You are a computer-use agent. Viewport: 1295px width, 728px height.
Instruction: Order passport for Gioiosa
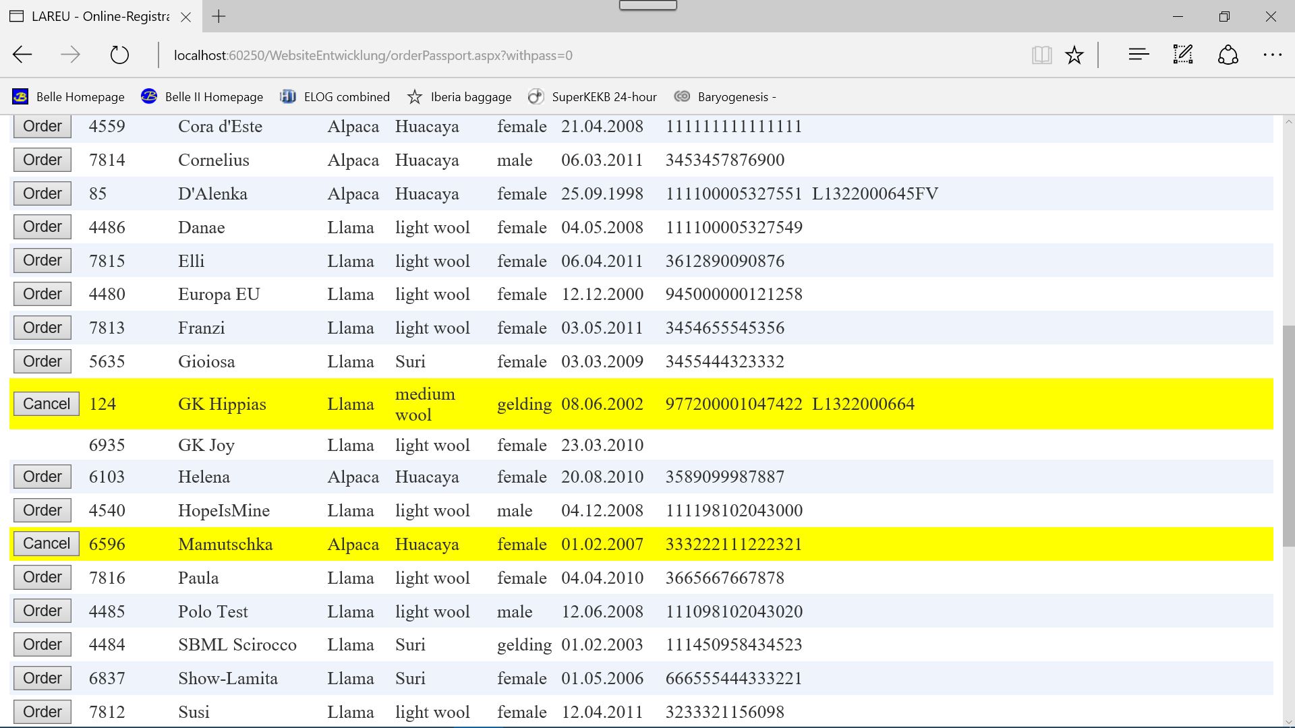pos(42,361)
